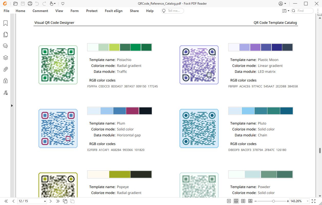Viewport: 322px width, 205px height.
Task: Click the Foxit logo icon in the title bar
Action: [5, 4]
